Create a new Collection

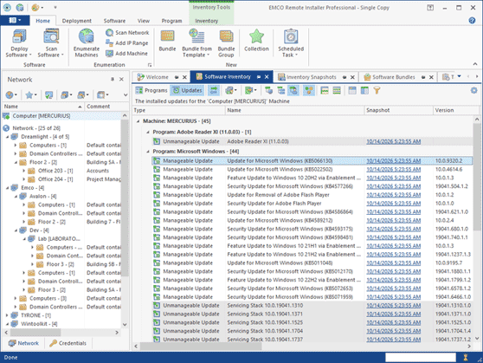point(256,41)
